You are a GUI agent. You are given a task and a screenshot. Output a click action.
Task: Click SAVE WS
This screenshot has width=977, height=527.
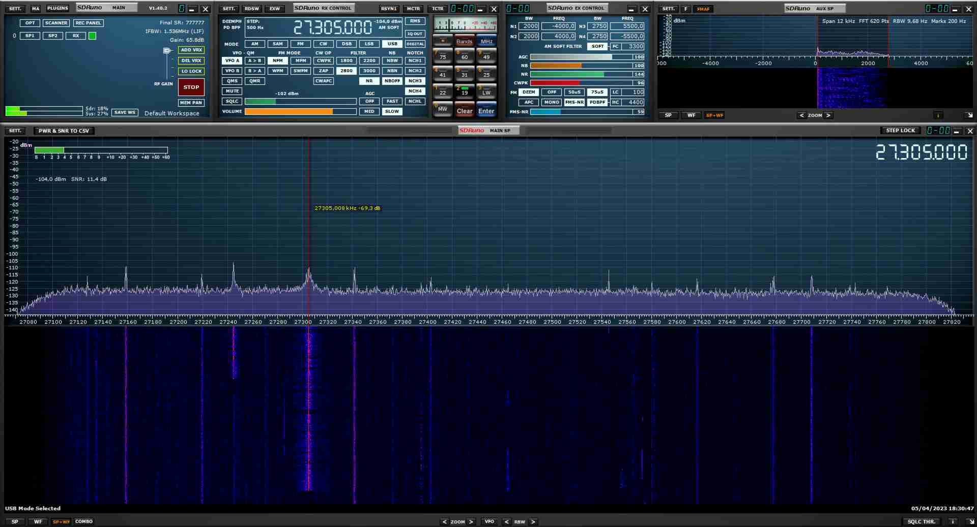(125, 112)
